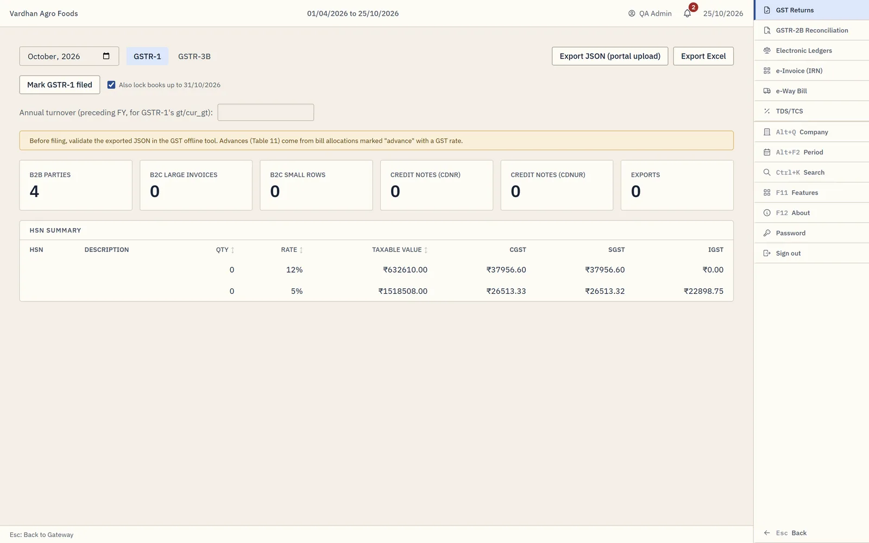
Task: Sort HSN summary by QTY
Action: click(225, 250)
